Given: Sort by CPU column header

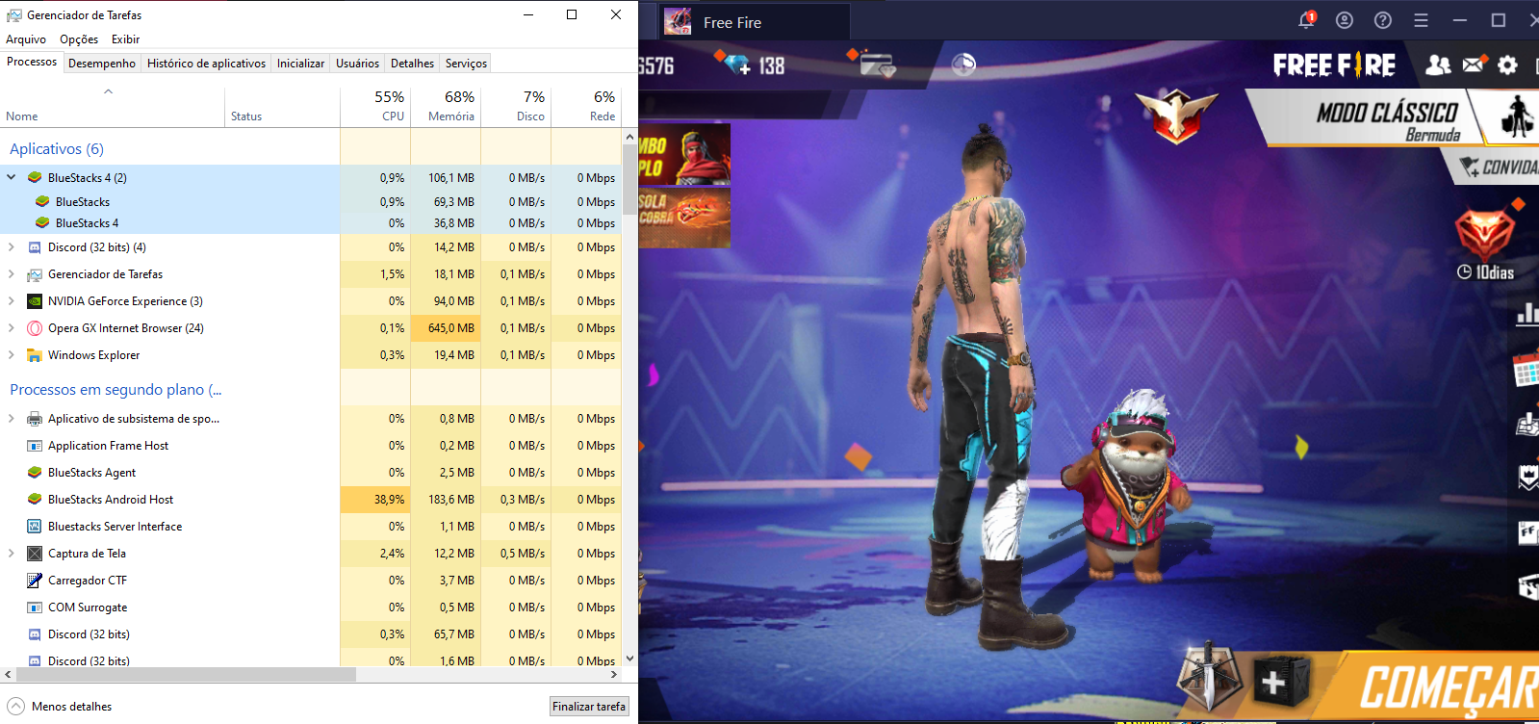Looking at the screenshot, I should pos(375,106).
